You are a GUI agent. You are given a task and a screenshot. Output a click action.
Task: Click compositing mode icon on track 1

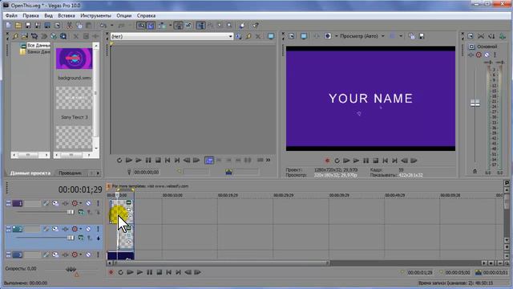[x=81, y=212]
